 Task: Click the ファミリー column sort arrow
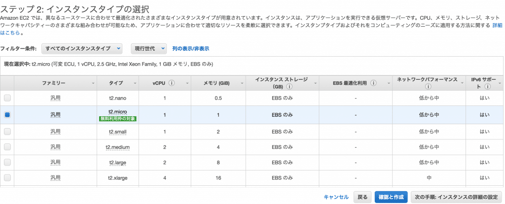coord(93,83)
